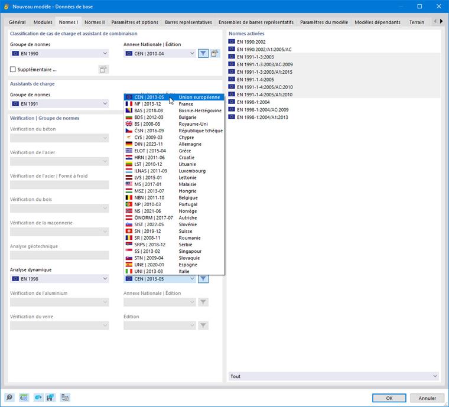
Task: Open the Vérification de la maçonnerie dropdown
Action: [59, 232]
